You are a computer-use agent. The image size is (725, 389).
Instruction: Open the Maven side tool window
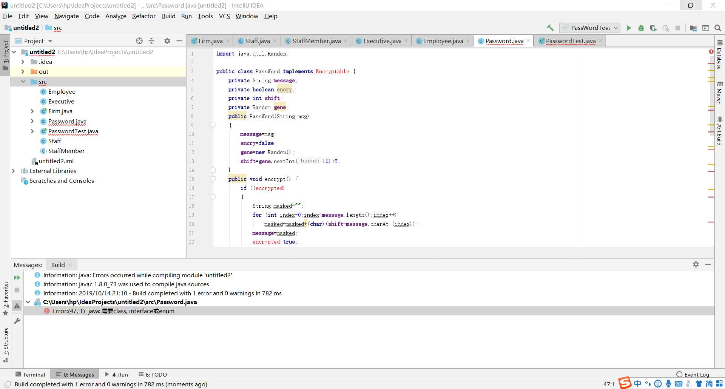click(720, 93)
